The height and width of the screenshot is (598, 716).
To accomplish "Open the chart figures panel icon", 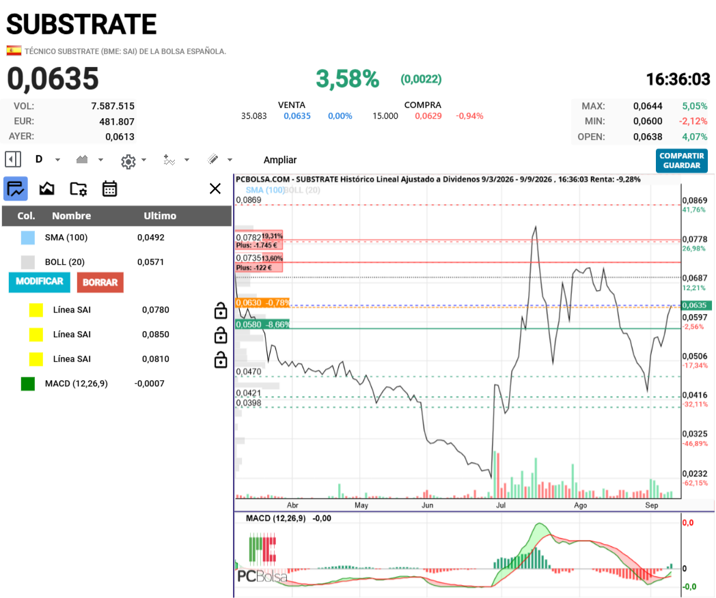I will click(46, 188).
